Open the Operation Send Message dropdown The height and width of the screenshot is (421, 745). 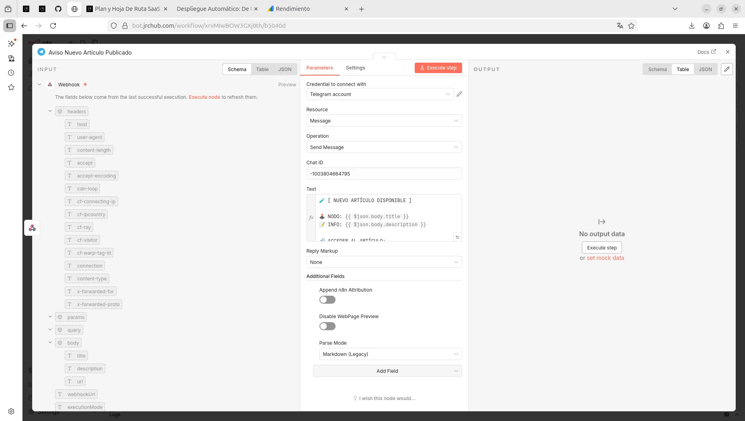[x=384, y=147]
